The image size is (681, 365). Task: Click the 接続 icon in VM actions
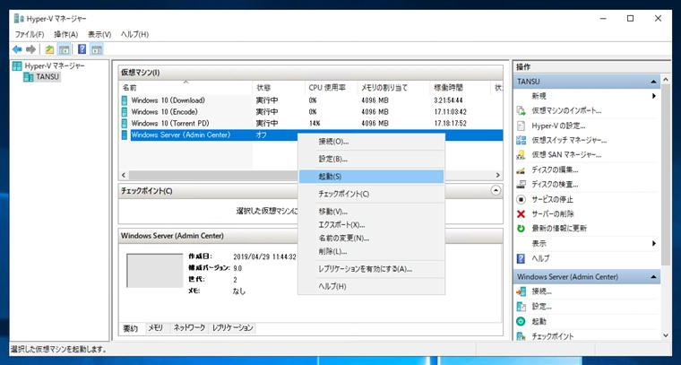coord(521,291)
